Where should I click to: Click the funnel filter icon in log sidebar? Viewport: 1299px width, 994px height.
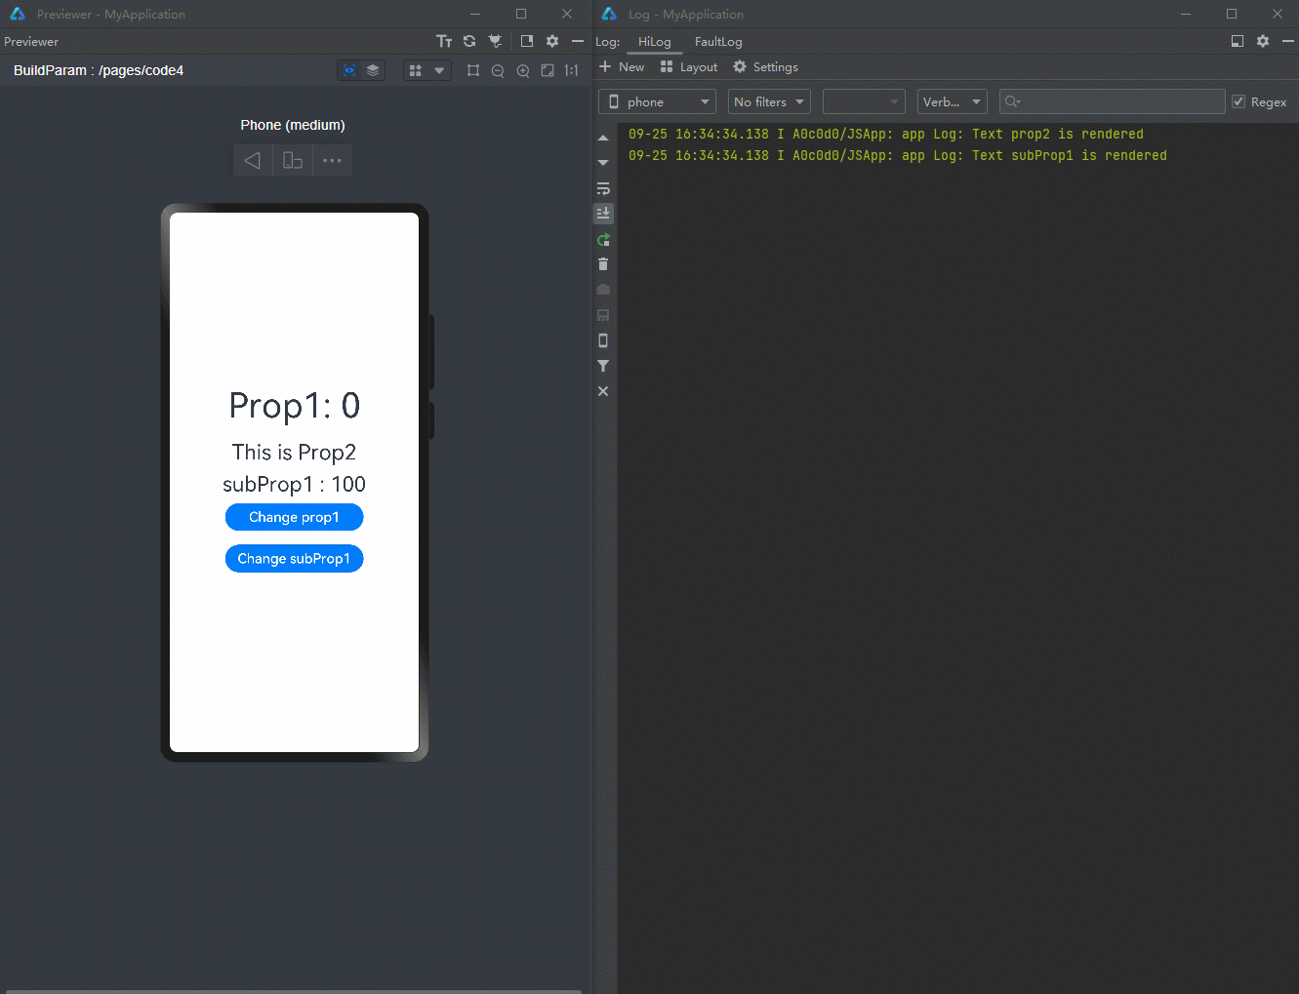pyautogui.click(x=603, y=366)
